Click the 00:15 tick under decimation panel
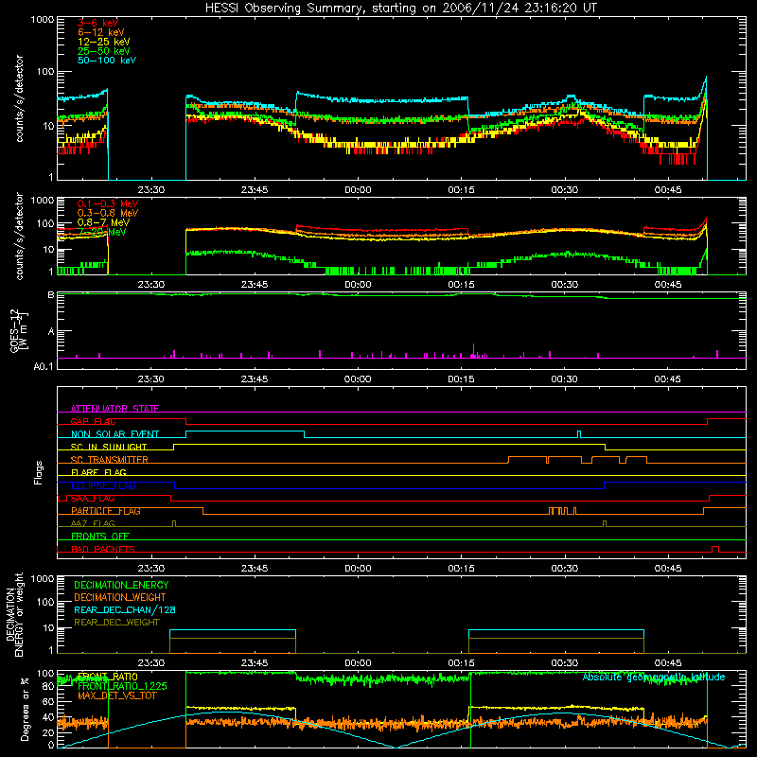The image size is (757, 757). (x=461, y=663)
